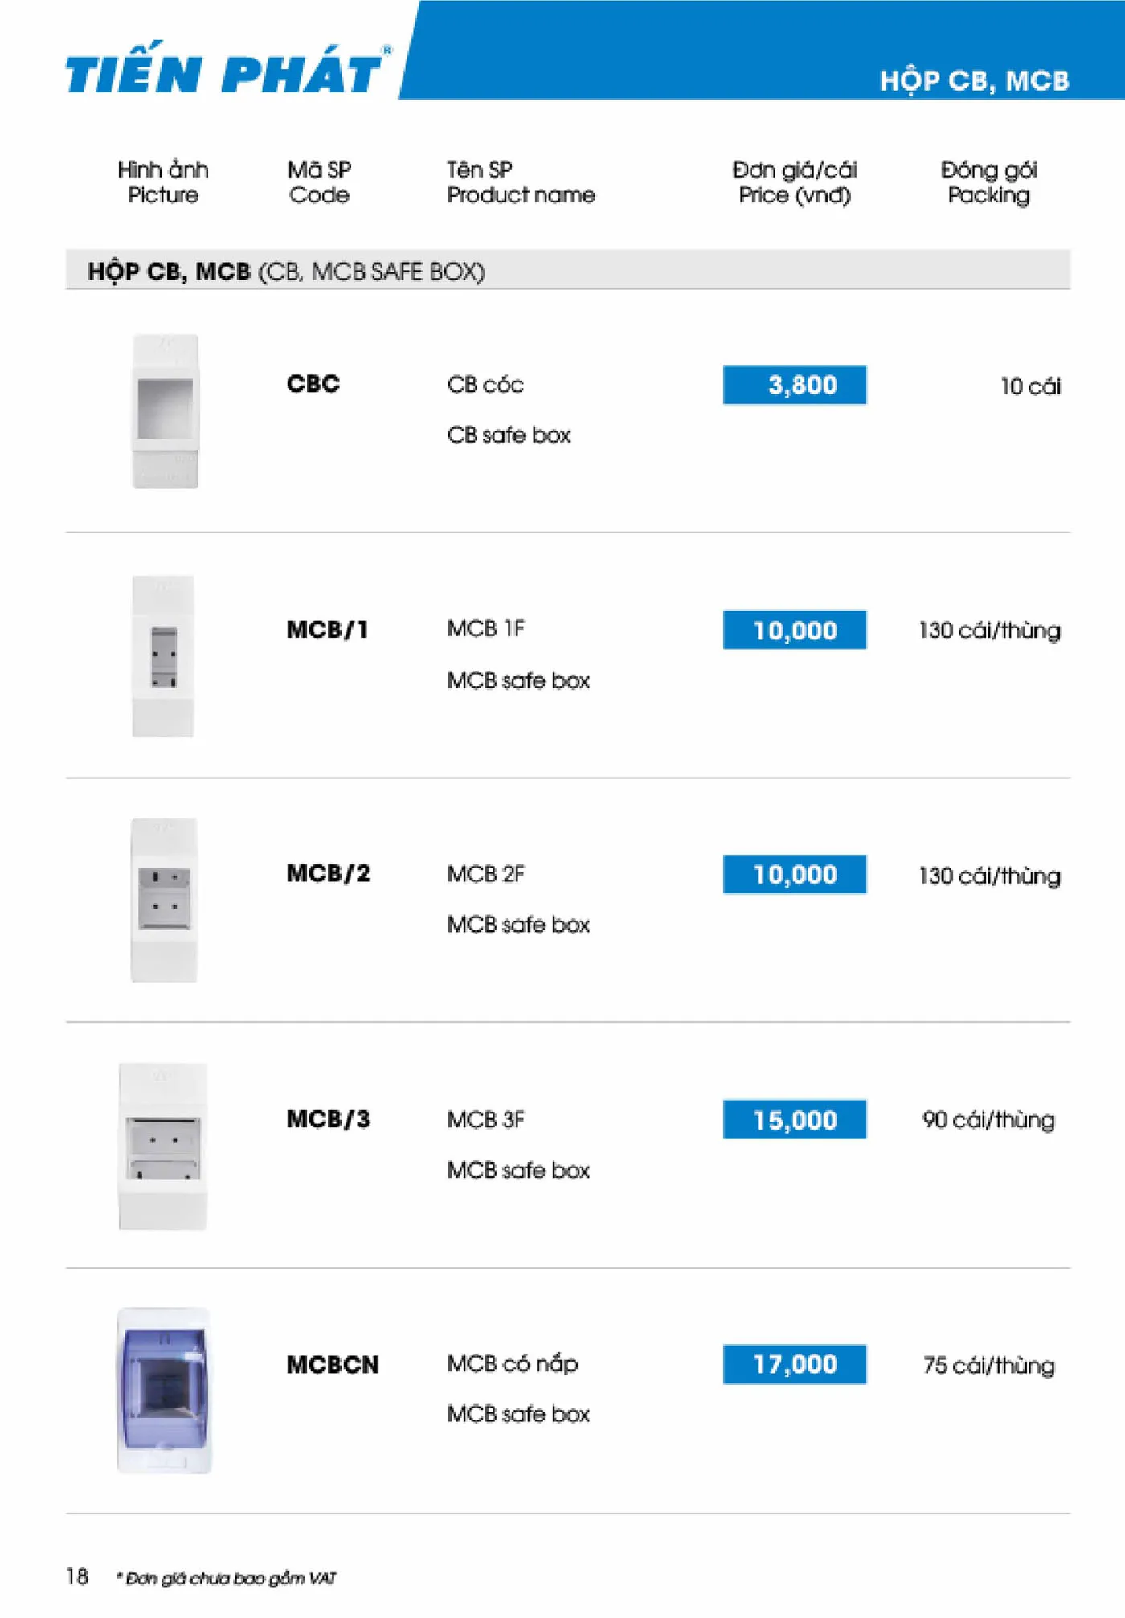Click the CBC safe box product image
The image size is (1125, 1618).
(165, 411)
